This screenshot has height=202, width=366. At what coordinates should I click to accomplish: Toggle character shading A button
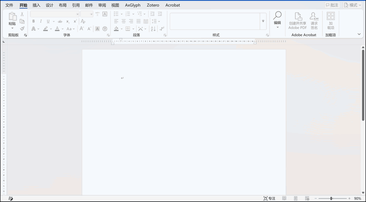click(97, 29)
